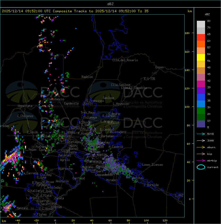
Task: Pick the bright green 20-30 dBZ swatch
Action: pyautogui.click(x=201, y=111)
